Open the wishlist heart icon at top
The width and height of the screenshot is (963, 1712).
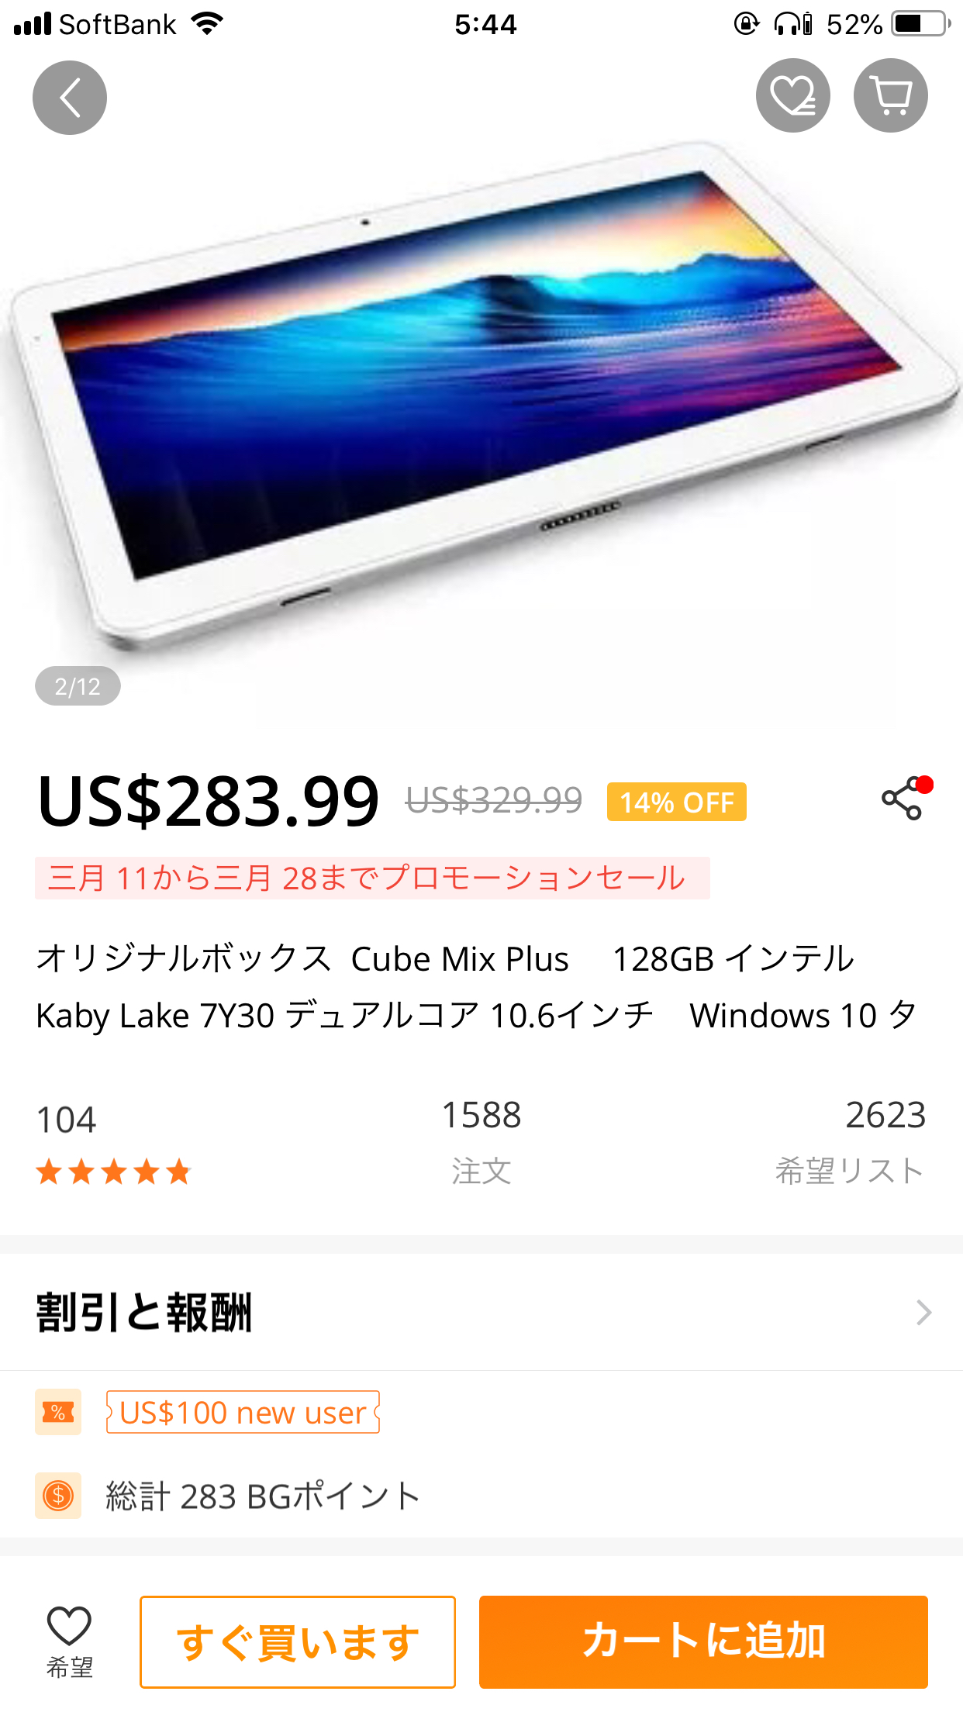tap(793, 95)
